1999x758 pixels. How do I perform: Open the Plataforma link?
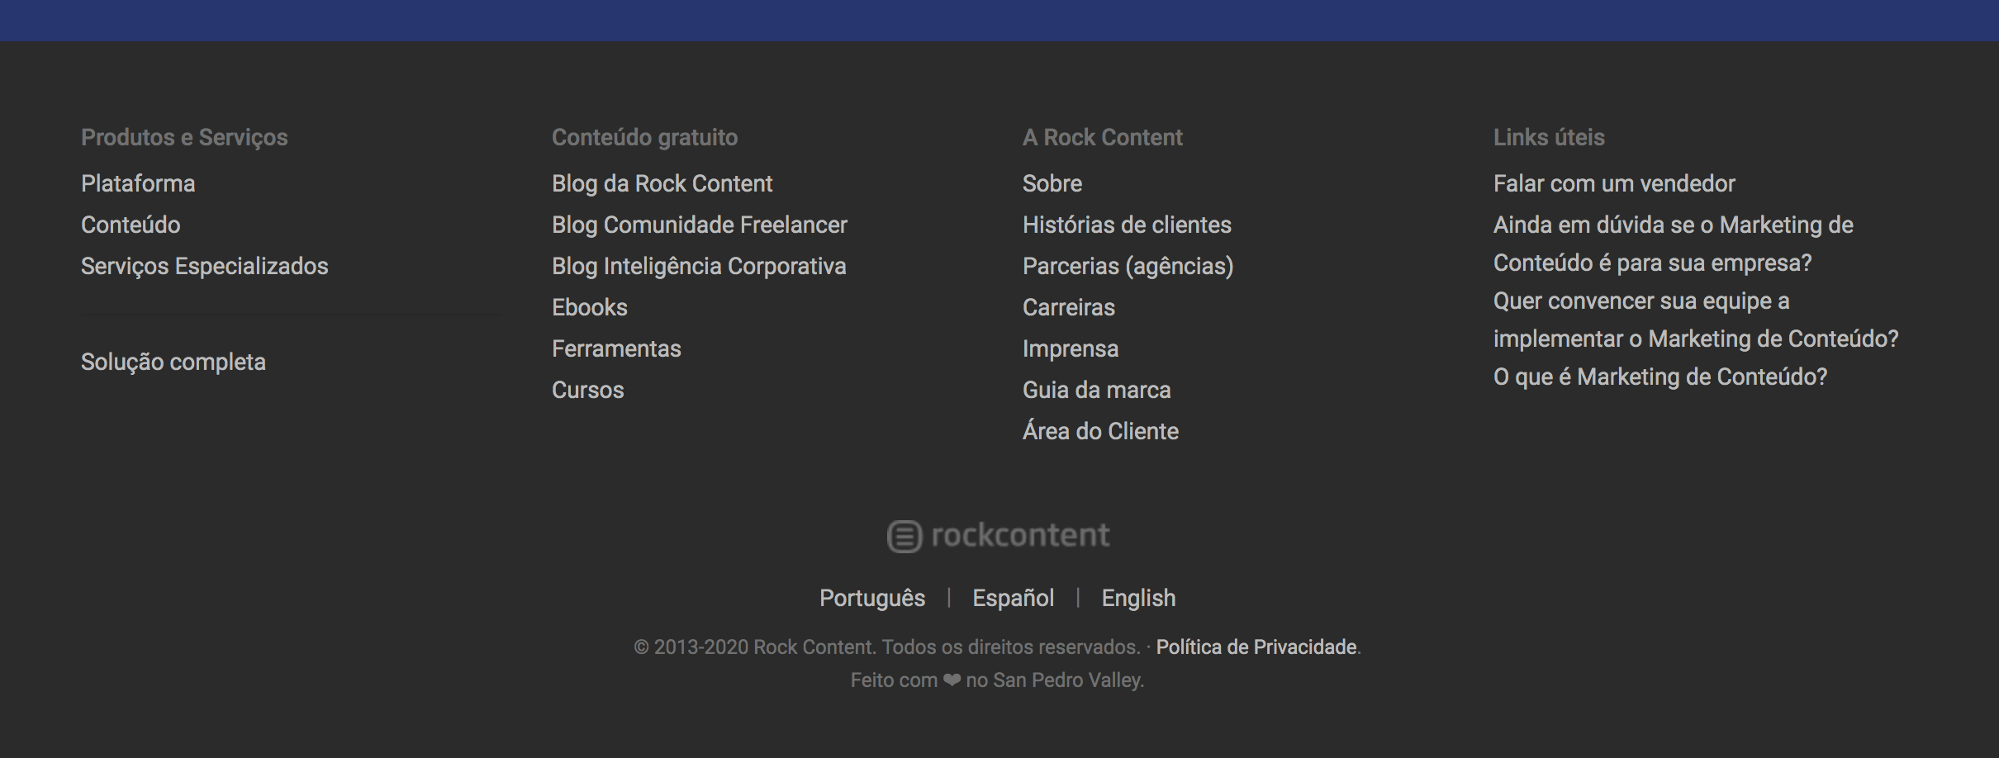(138, 183)
